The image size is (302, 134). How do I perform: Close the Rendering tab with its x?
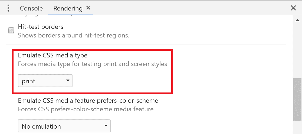tap(88, 8)
